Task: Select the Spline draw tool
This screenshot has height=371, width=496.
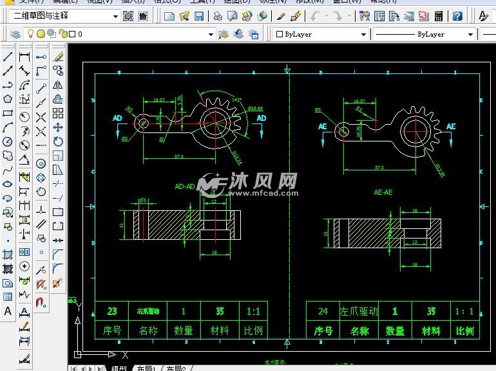Action: pyautogui.click(x=8, y=170)
